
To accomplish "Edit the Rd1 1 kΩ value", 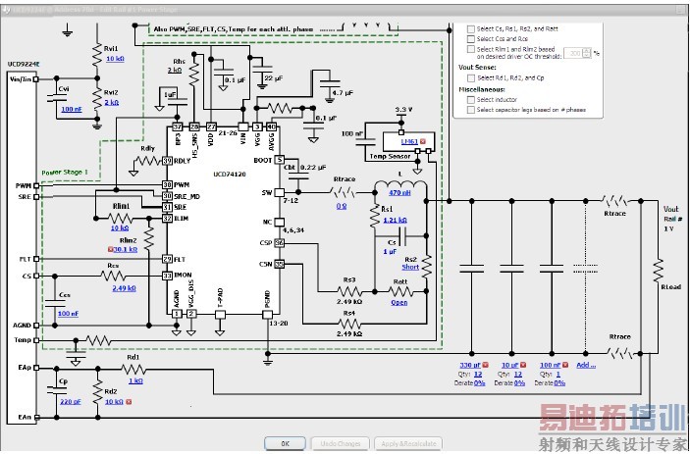I will 135,380.
